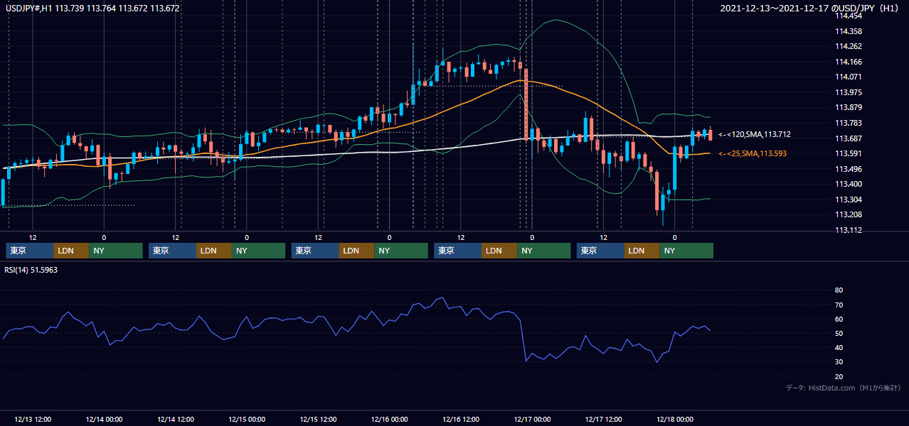This screenshot has height=426, width=909.
Task: Click the 114.454 price axis label
Action: point(848,16)
